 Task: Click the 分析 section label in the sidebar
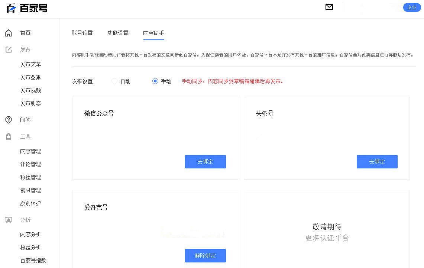click(x=25, y=220)
